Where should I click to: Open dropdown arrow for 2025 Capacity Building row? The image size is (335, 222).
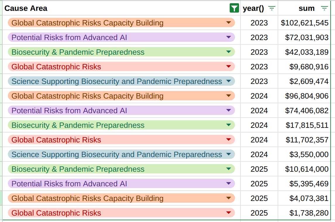click(229, 198)
